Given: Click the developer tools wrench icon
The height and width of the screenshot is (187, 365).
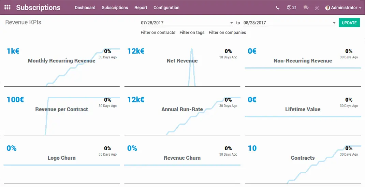Looking at the screenshot, I should (317, 8).
